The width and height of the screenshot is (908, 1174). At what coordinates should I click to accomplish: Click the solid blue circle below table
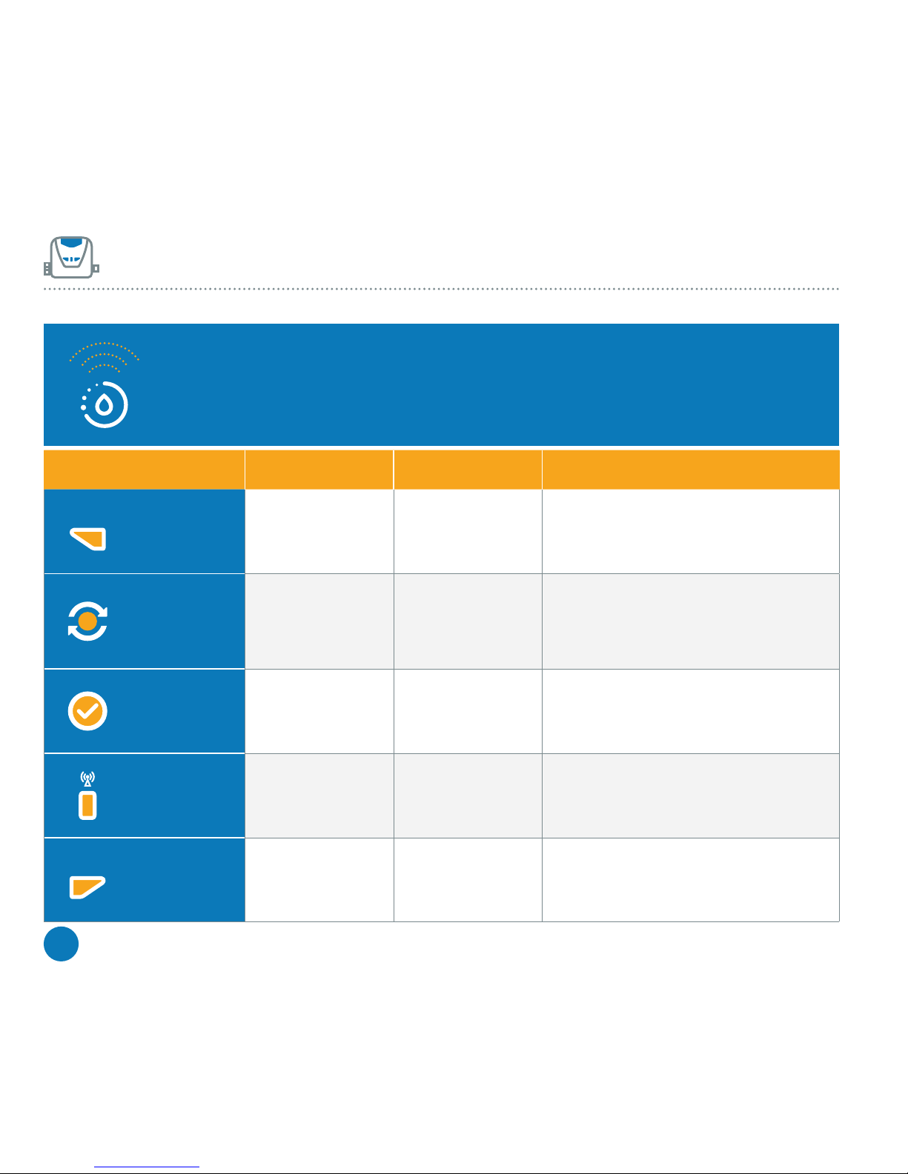62,944
